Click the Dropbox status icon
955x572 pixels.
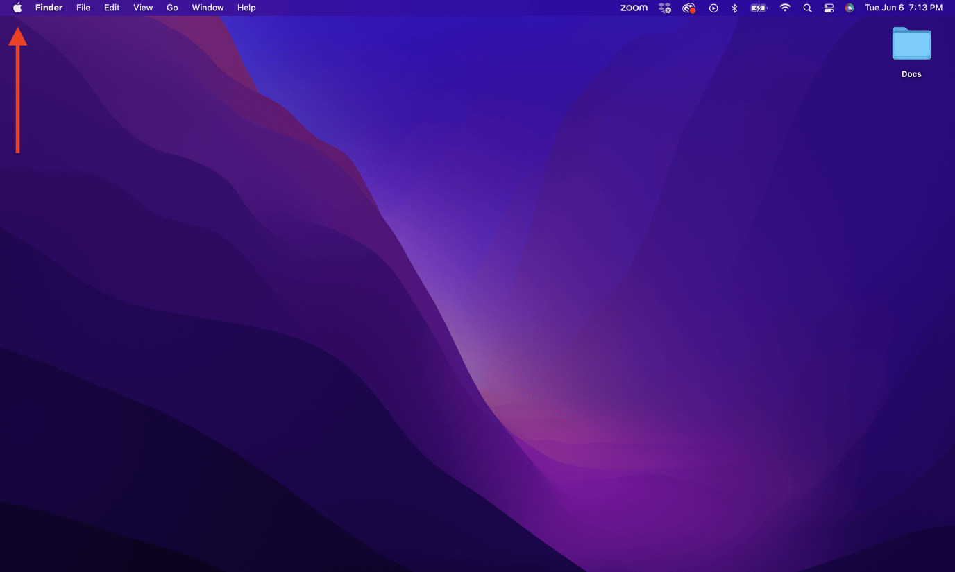[x=664, y=8]
